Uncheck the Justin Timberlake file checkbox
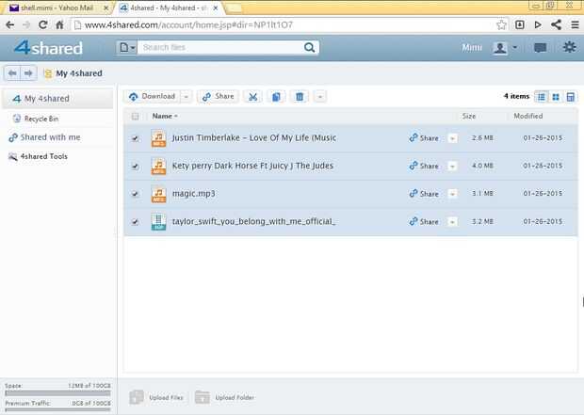Screen dimensions: 584x415 136,138
